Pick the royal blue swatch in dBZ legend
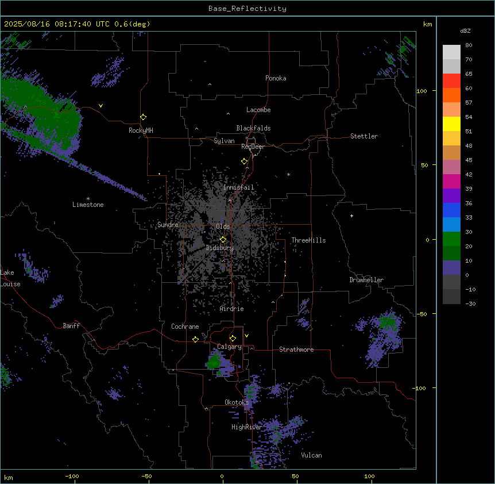This screenshot has width=495, height=484. click(451, 210)
